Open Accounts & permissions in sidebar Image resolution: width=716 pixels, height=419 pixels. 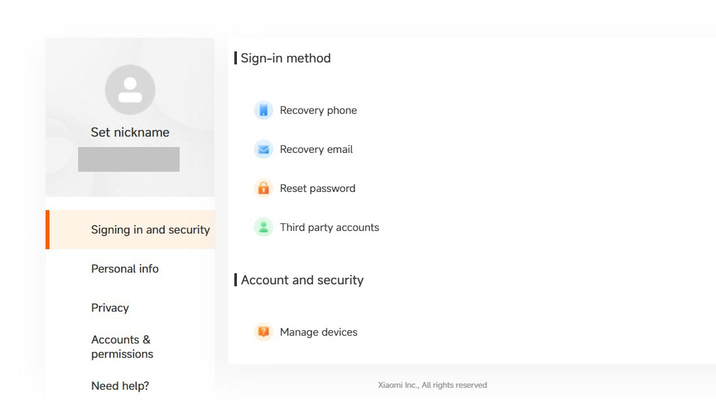pos(122,347)
